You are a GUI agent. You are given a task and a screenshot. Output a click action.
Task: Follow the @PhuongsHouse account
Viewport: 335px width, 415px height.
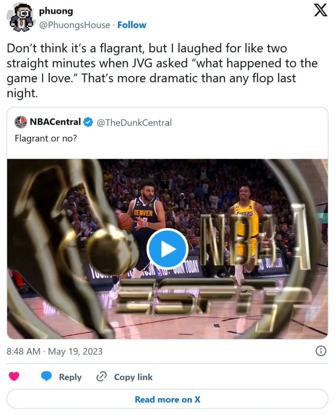point(132,25)
